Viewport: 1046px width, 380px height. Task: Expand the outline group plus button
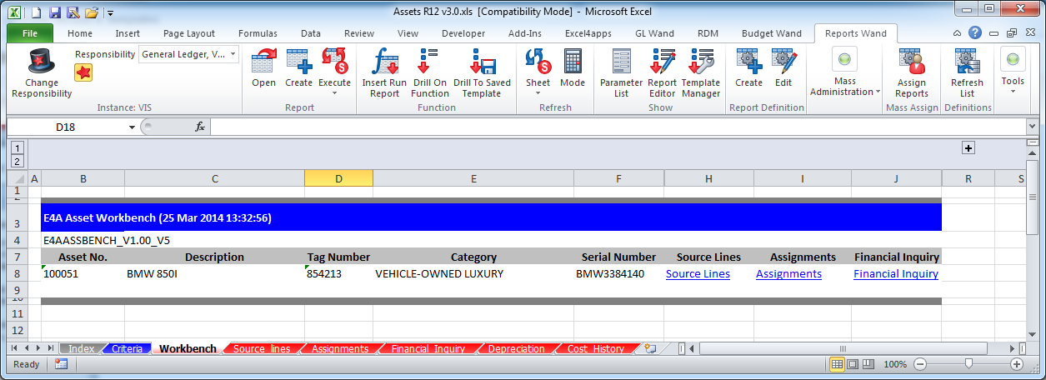point(968,147)
